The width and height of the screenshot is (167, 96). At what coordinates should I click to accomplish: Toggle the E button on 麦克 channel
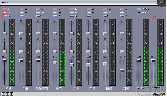(55, 16)
